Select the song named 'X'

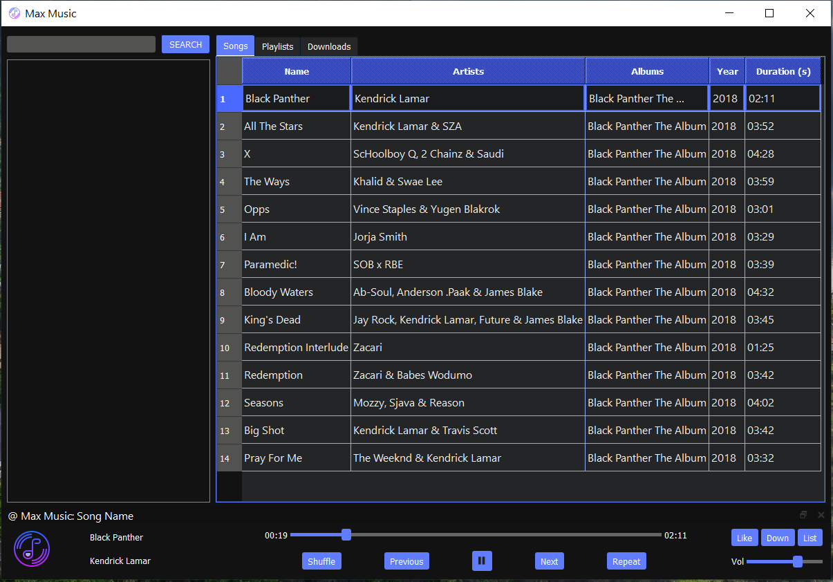(296, 153)
